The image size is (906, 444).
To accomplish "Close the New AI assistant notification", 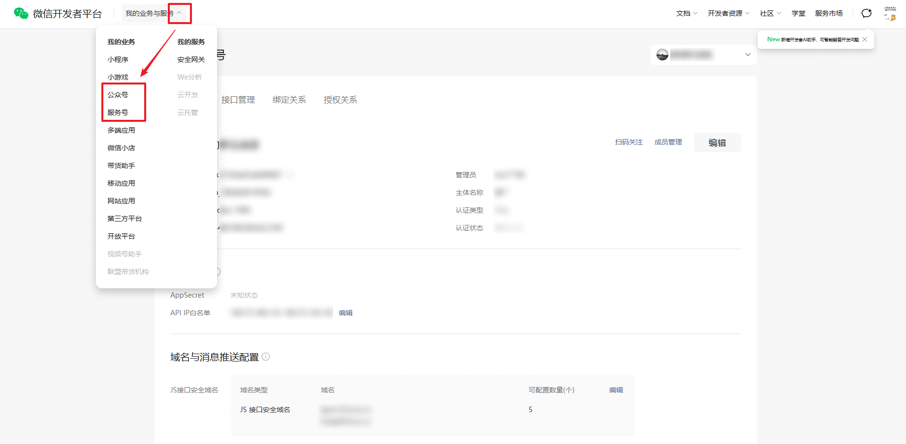I will 865,39.
